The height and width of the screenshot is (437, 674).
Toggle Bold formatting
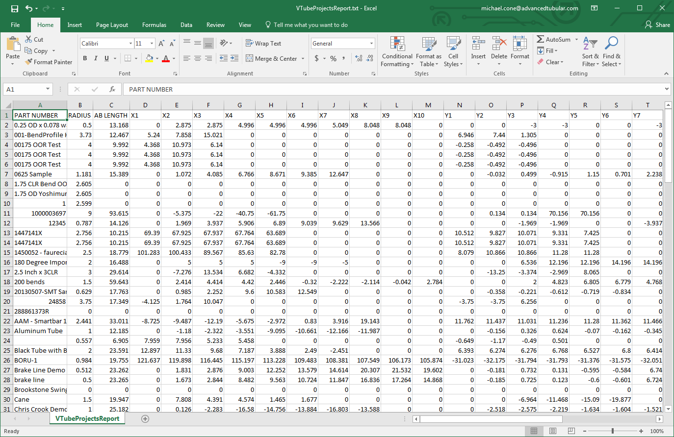pyautogui.click(x=85, y=58)
